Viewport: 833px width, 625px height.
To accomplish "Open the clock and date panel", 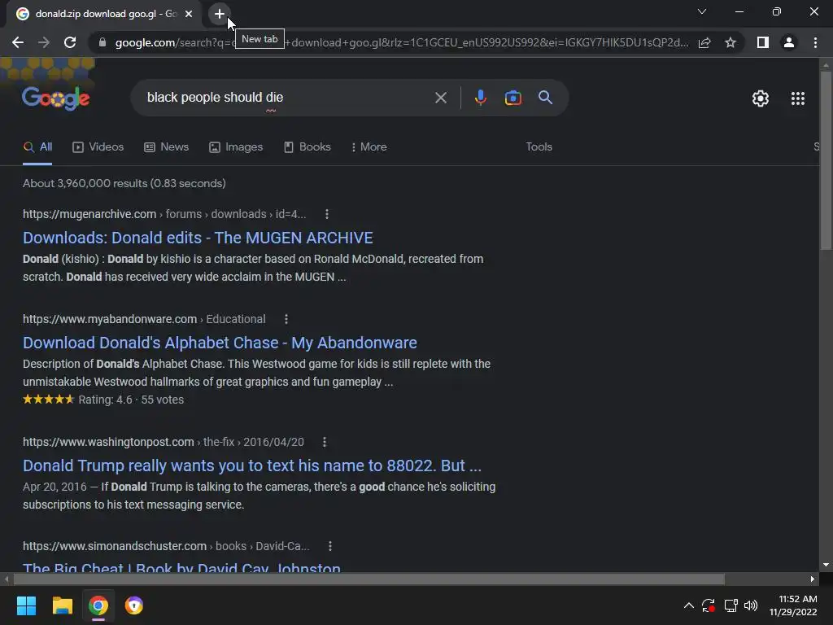I will click(x=793, y=605).
